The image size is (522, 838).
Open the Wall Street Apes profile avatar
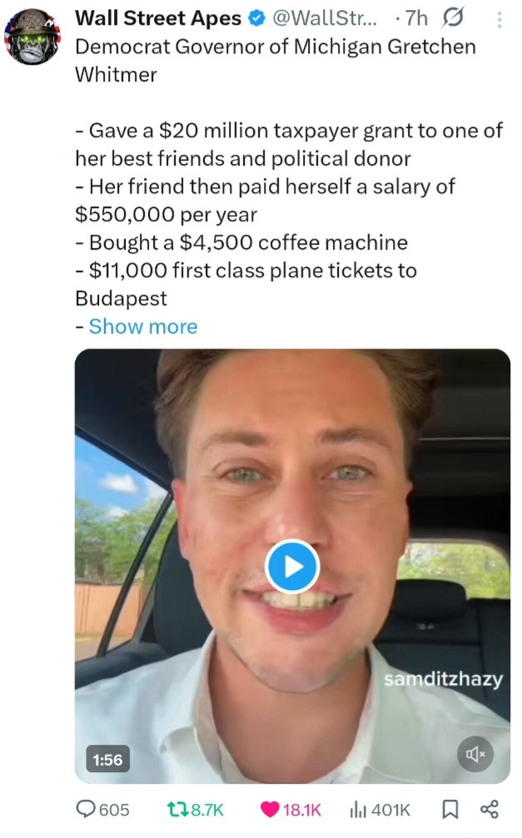click(32, 37)
